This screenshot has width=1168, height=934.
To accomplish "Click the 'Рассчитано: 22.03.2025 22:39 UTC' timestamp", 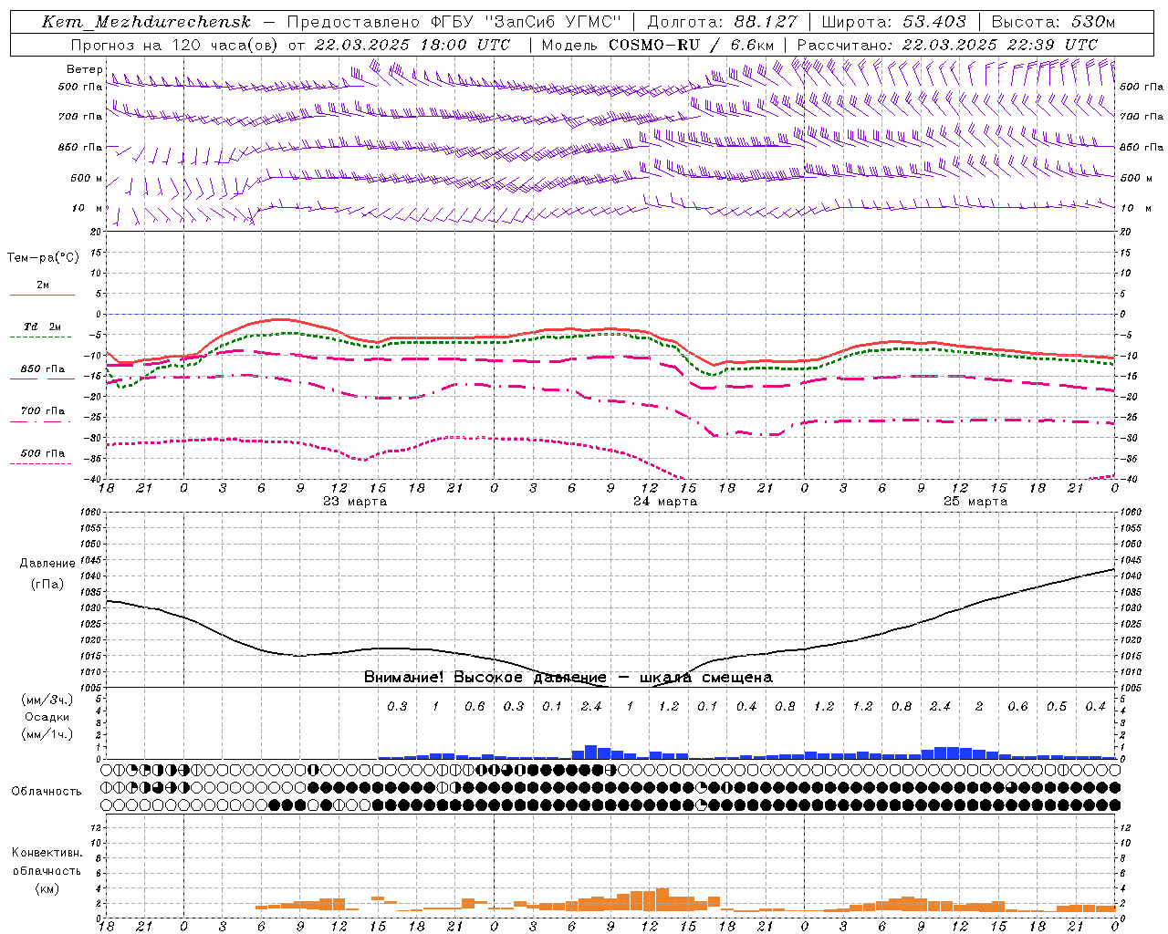I will [947, 45].
